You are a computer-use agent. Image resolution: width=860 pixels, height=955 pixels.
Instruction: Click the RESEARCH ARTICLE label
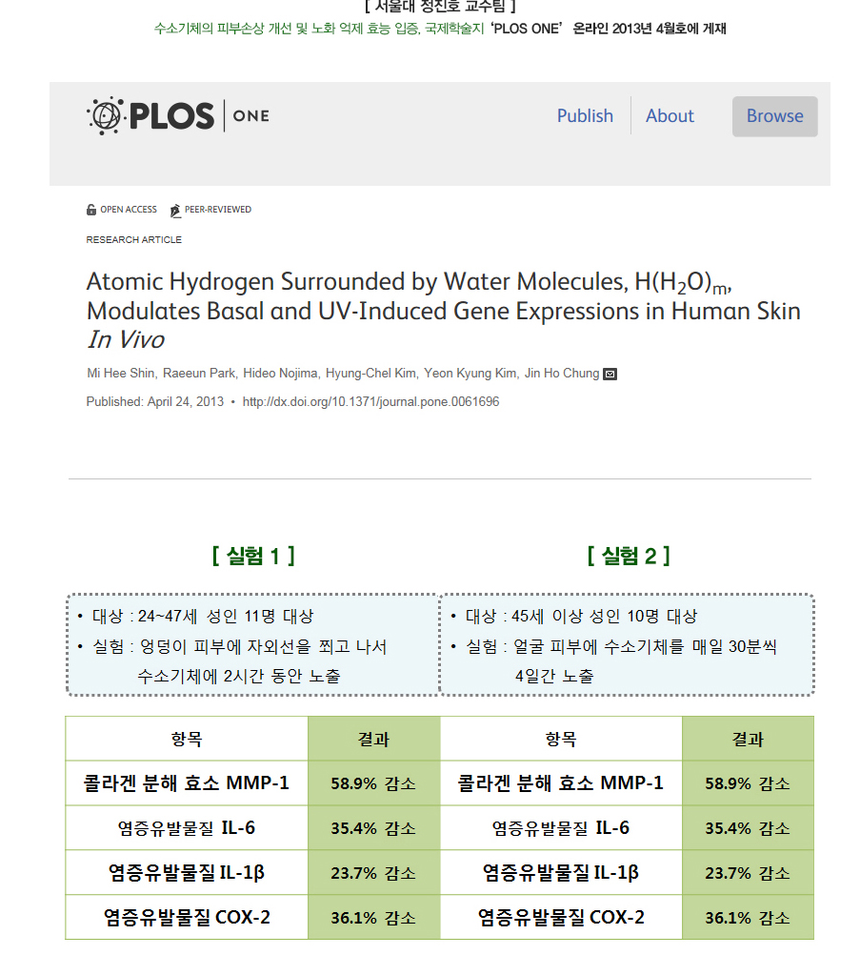coord(133,240)
